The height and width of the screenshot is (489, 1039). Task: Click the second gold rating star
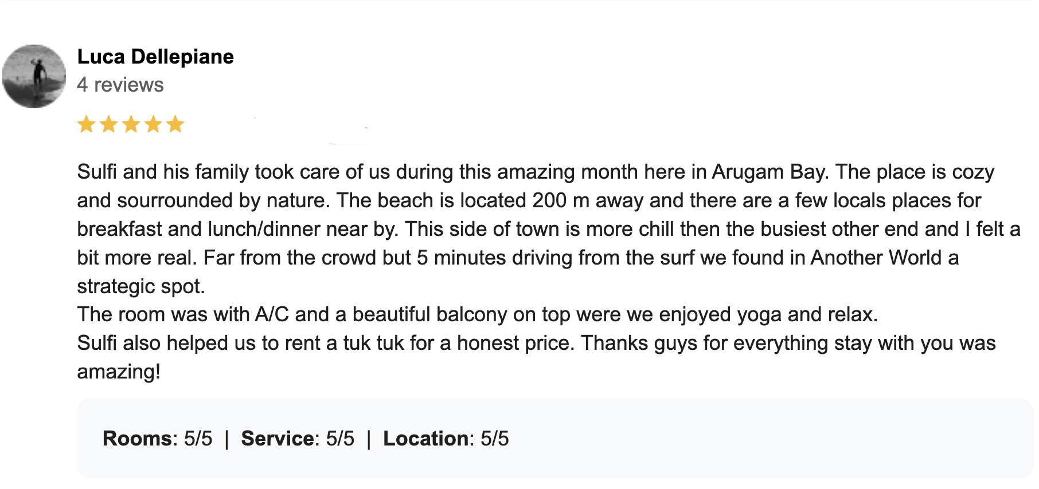click(x=109, y=124)
